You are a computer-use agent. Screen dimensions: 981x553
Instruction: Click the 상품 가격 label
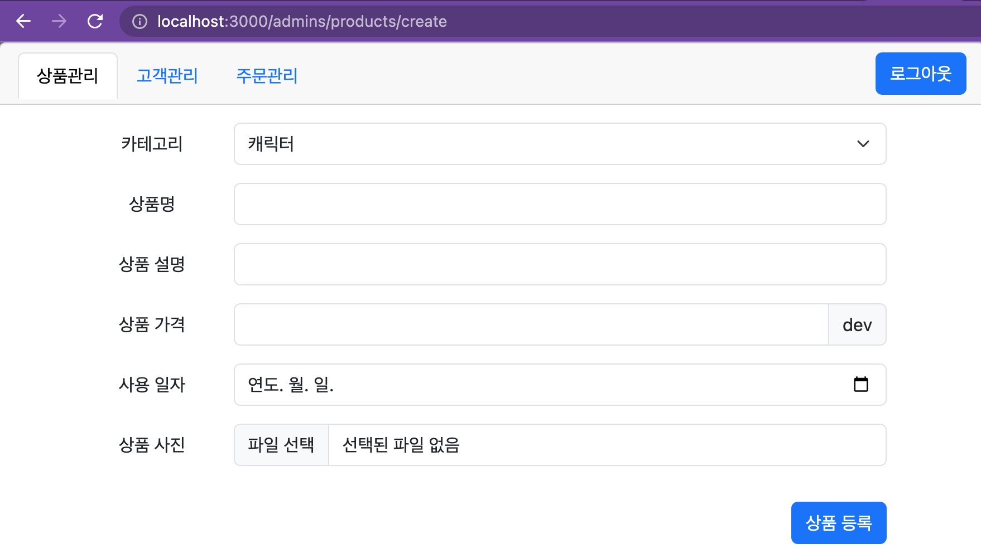click(152, 324)
